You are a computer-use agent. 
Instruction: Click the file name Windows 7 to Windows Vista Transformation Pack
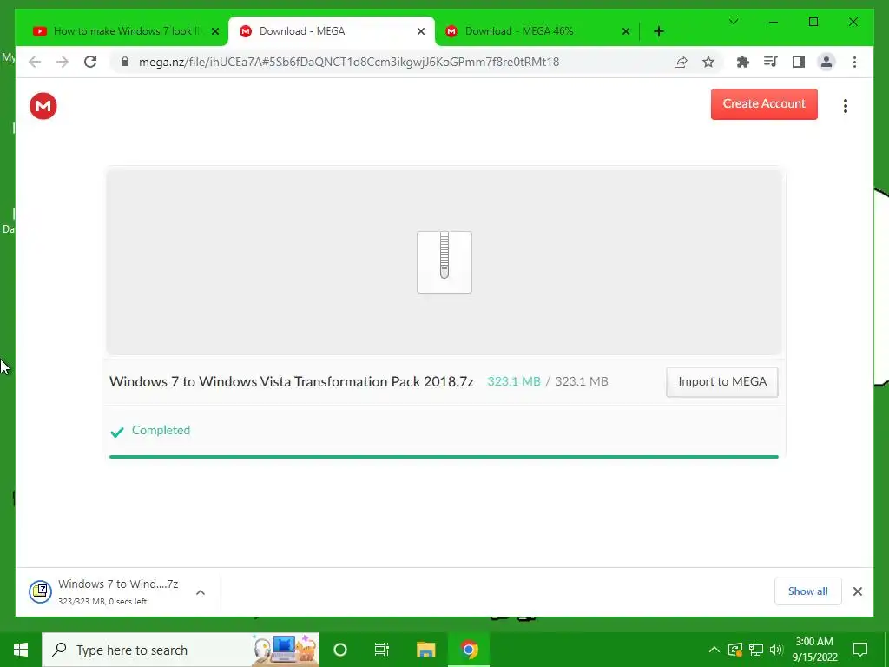click(x=291, y=381)
